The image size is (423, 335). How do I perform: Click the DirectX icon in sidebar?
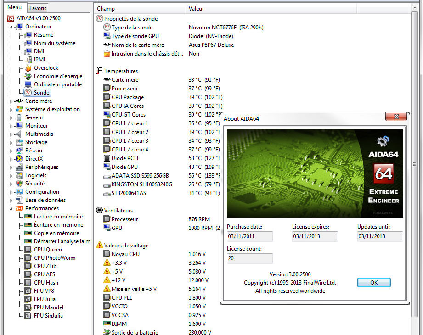pos(19,159)
